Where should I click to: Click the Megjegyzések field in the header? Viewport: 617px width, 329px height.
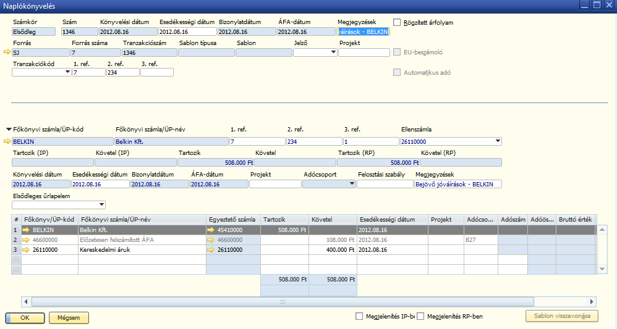coord(363,32)
